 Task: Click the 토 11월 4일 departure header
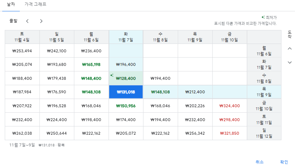(x=22, y=37)
